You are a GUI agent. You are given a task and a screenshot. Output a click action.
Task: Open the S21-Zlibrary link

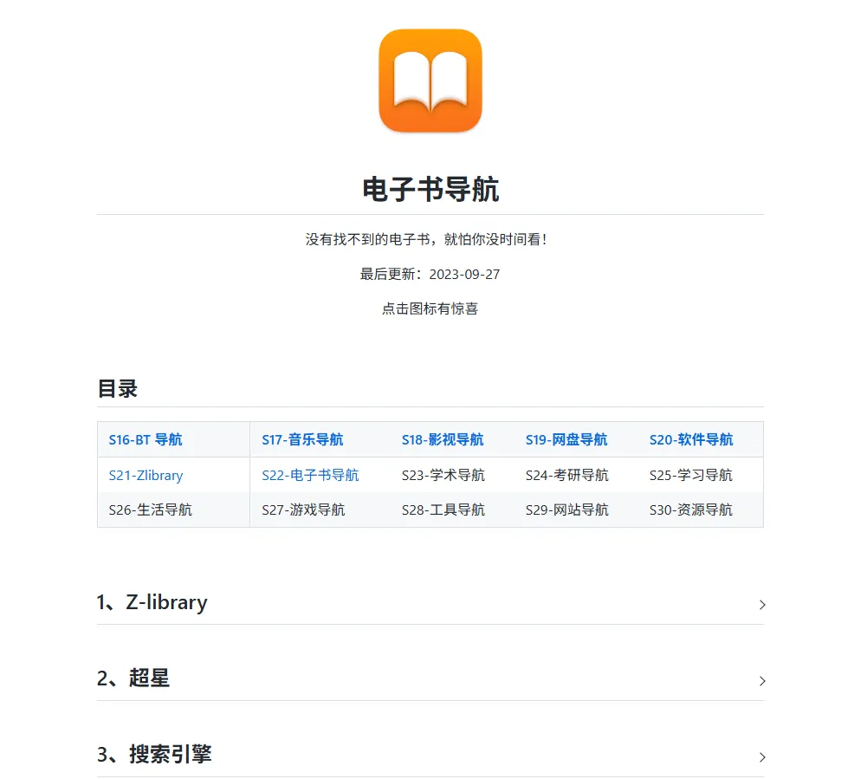point(146,475)
